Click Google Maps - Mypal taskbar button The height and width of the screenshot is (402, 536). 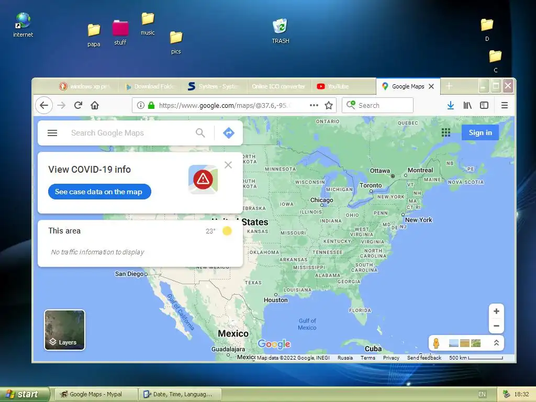pyautogui.click(x=96, y=394)
